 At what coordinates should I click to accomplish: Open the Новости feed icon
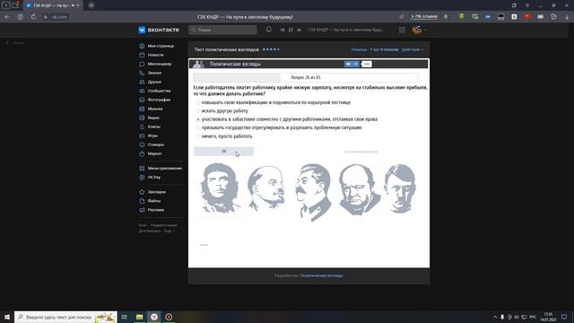coord(142,55)
